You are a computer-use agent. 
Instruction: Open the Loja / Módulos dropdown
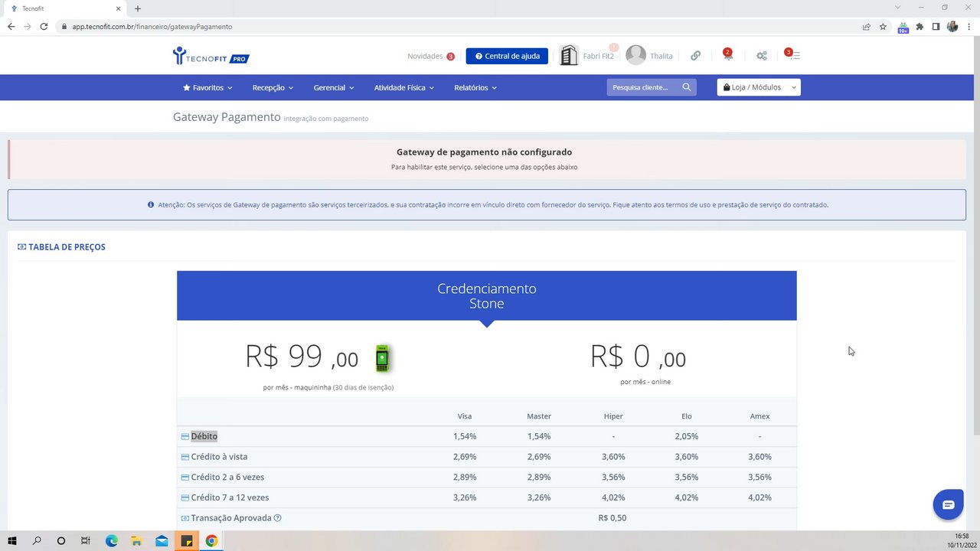(x=759, y=87)
